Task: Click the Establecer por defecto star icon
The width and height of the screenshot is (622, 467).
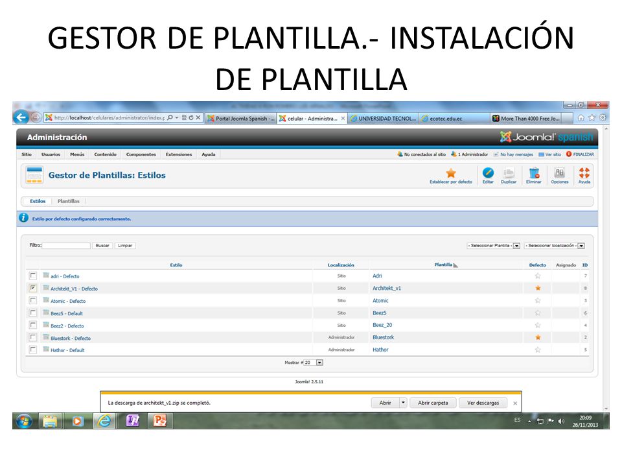Action: pos(451,173)
